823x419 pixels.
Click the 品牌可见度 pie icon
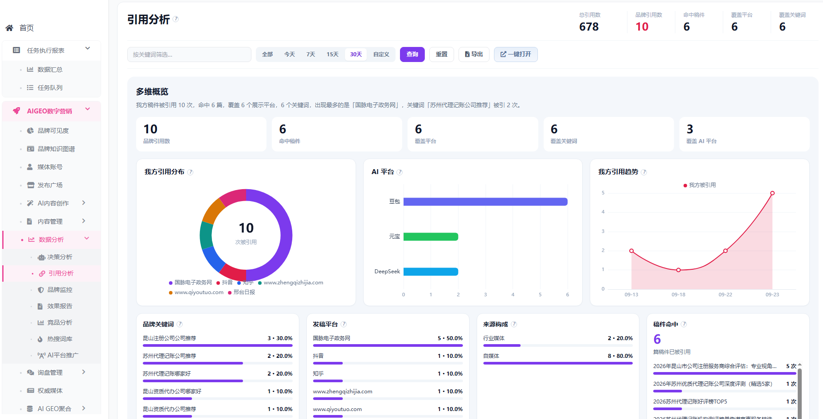(x=30, y=131)
